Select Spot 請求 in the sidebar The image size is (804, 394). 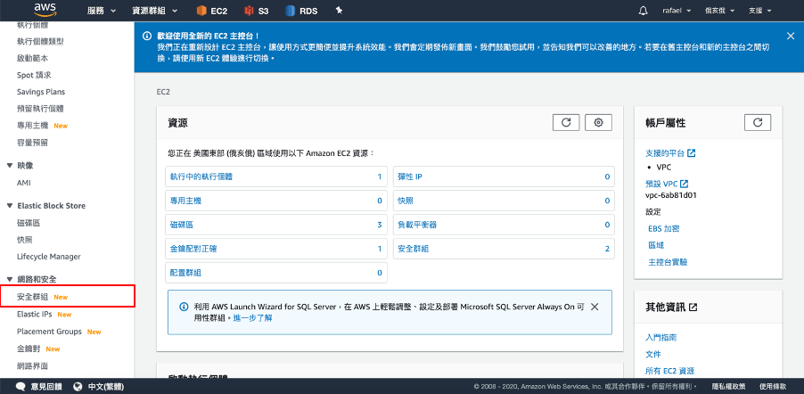coord(34,75)
